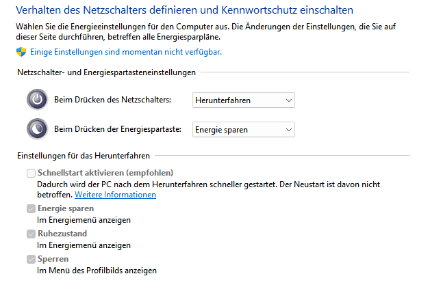
Task: Toggle the Energie sparen checkbox
Action: tap(31, 208)
